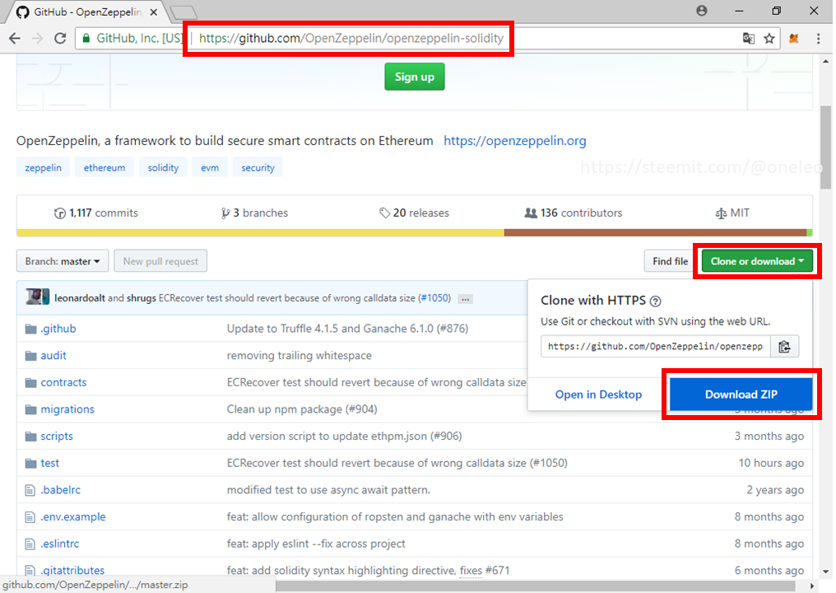Expand the Branch: master dropdown

[63, 261]
